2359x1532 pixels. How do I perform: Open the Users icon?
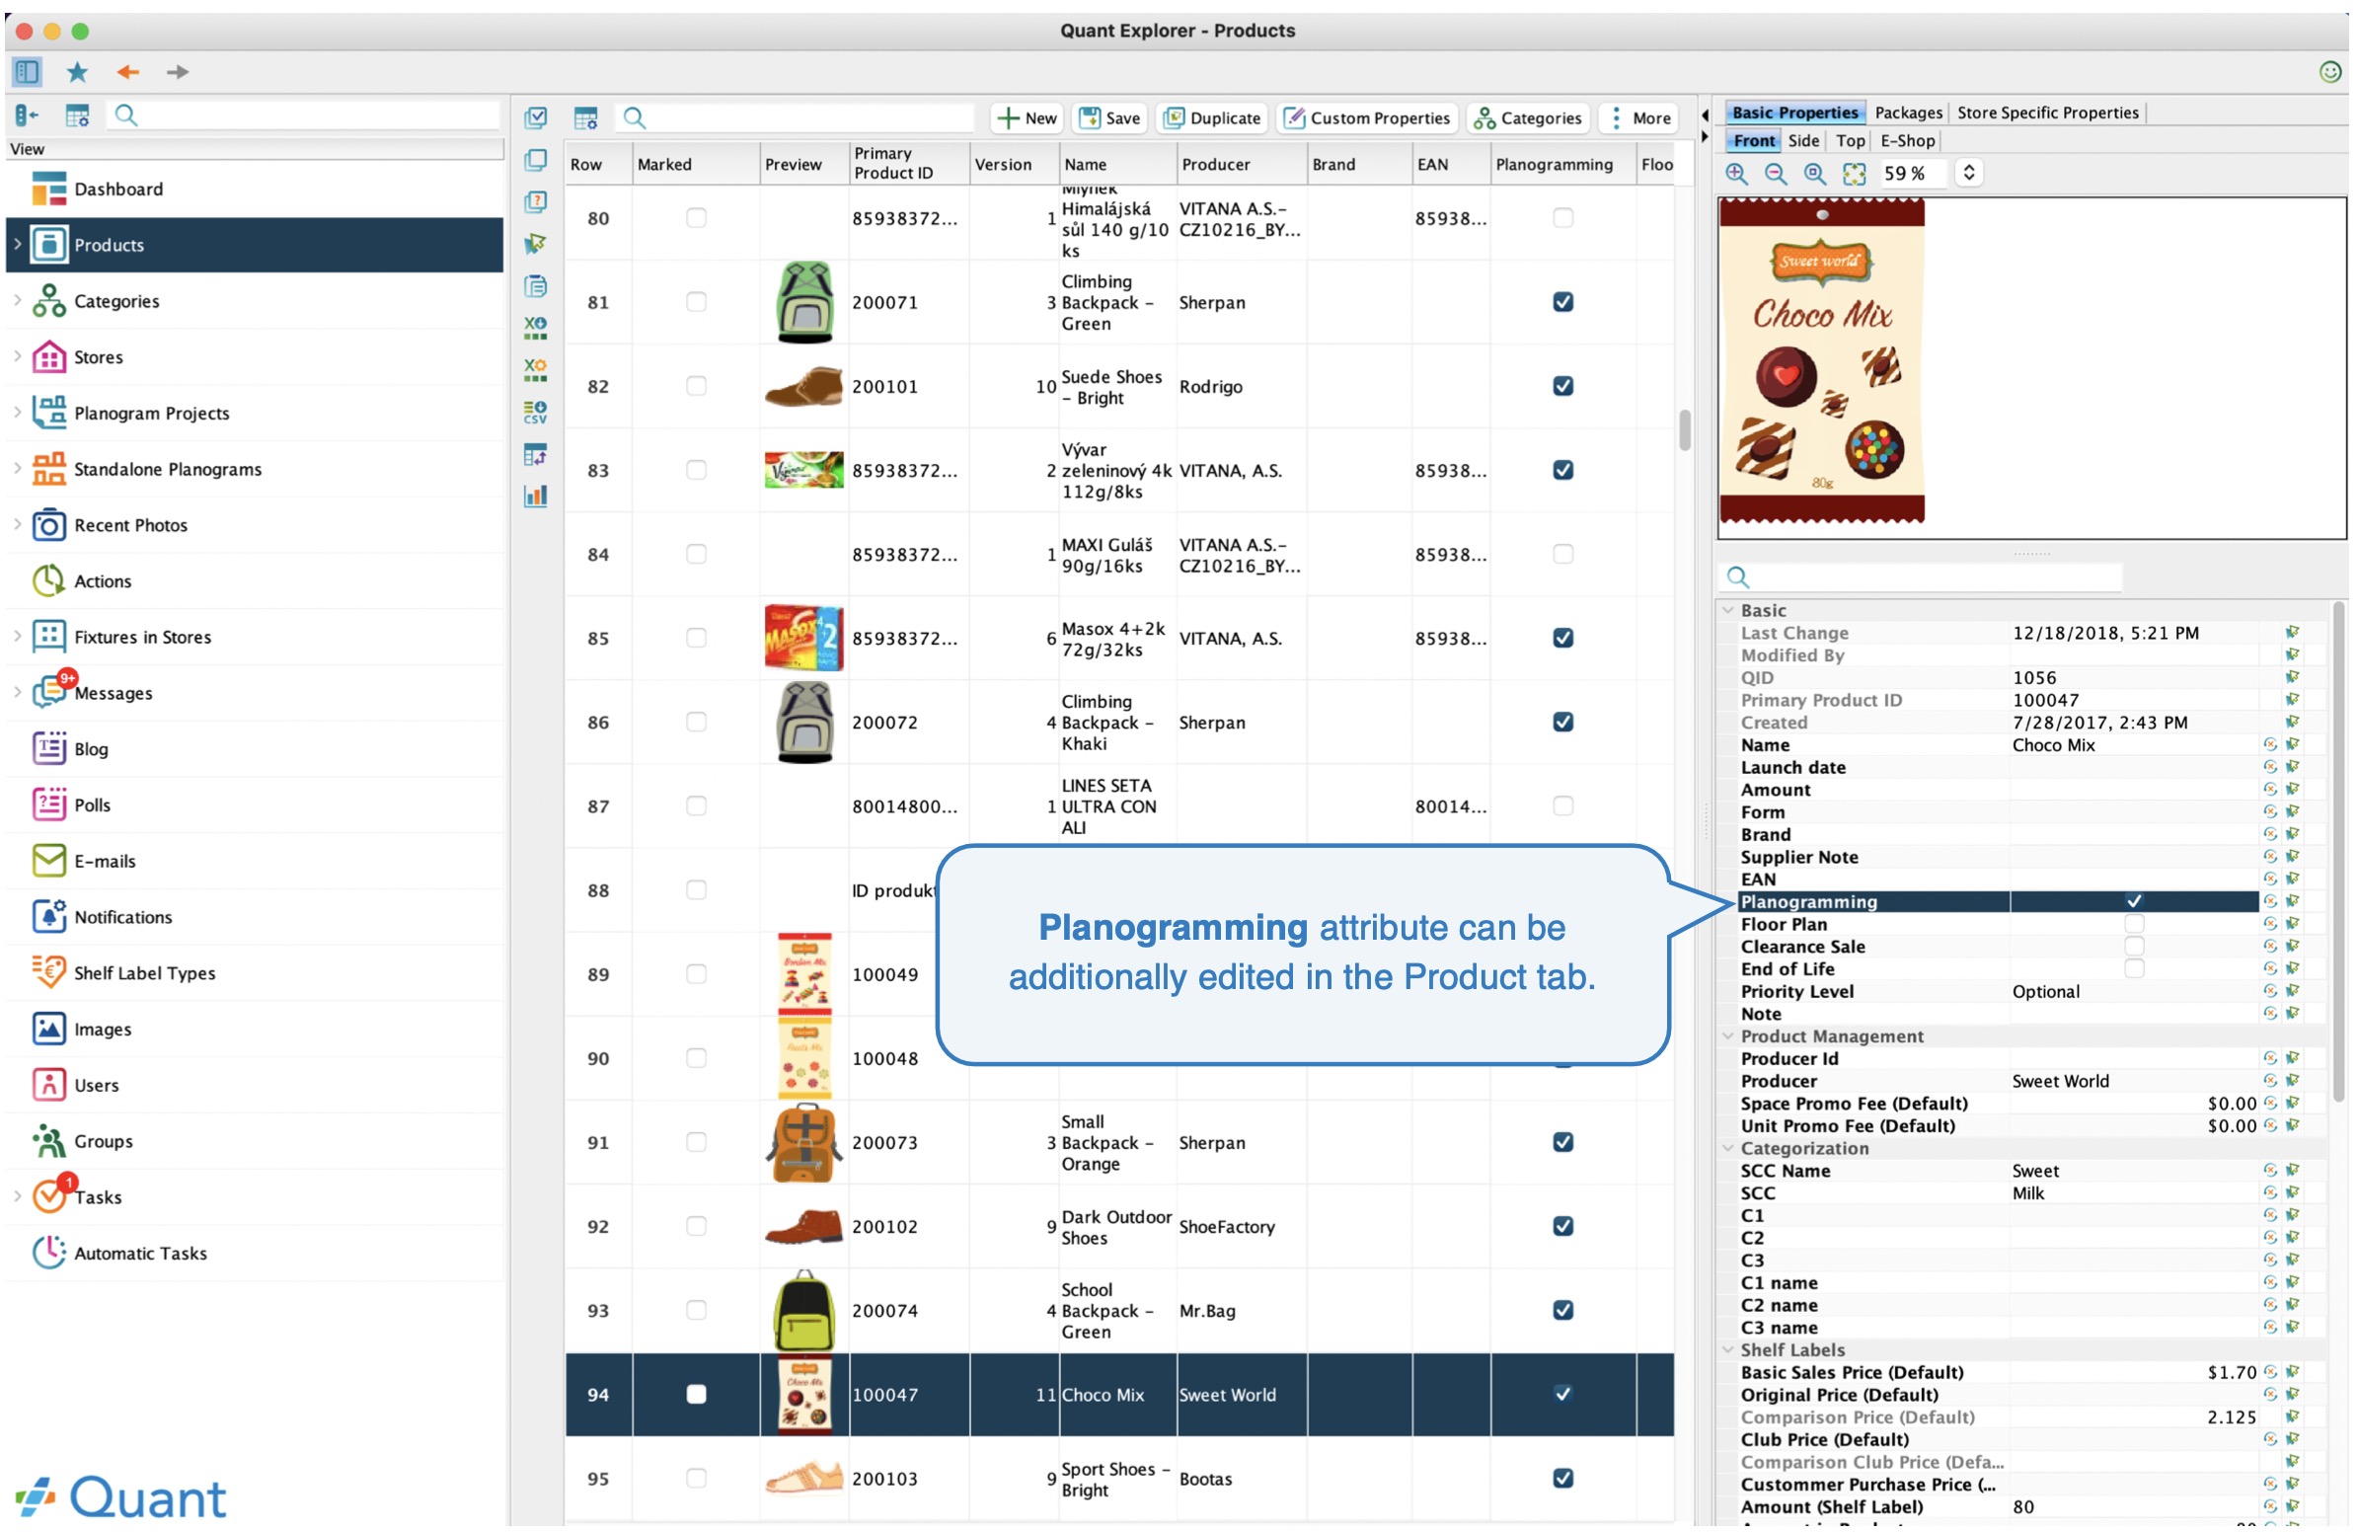tap(48, 1084)
